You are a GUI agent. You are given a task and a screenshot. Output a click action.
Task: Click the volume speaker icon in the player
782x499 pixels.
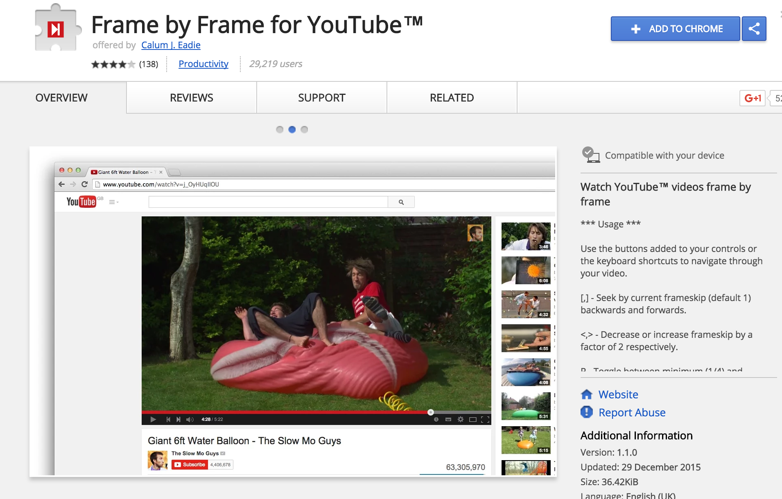tap(190, 419)
